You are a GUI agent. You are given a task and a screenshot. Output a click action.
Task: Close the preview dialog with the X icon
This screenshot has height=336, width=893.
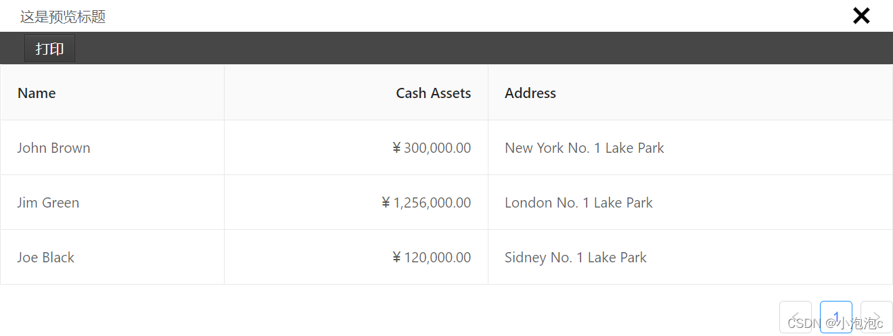point(861,16)
